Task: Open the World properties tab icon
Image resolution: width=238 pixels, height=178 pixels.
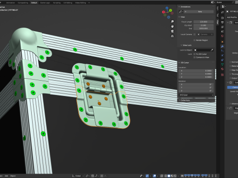Action: coord(223,36)
